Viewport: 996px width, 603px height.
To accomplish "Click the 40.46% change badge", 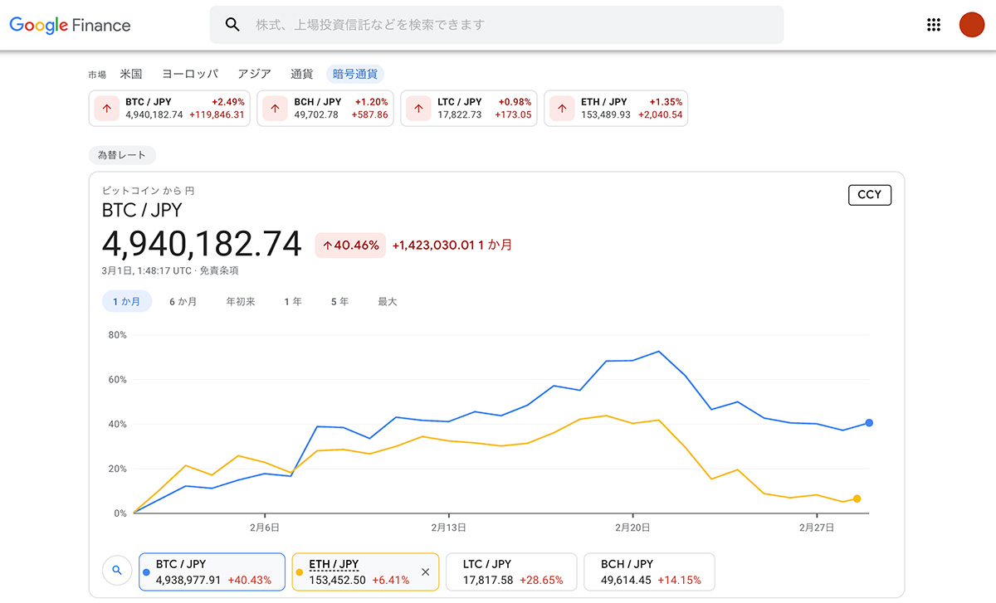I will click(350, 245).
